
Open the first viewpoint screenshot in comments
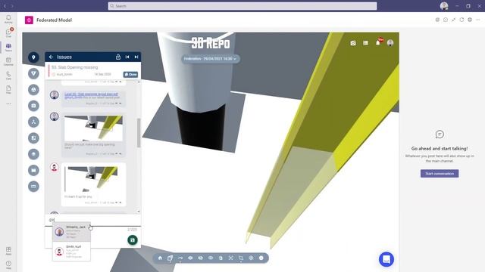[93, 128]
